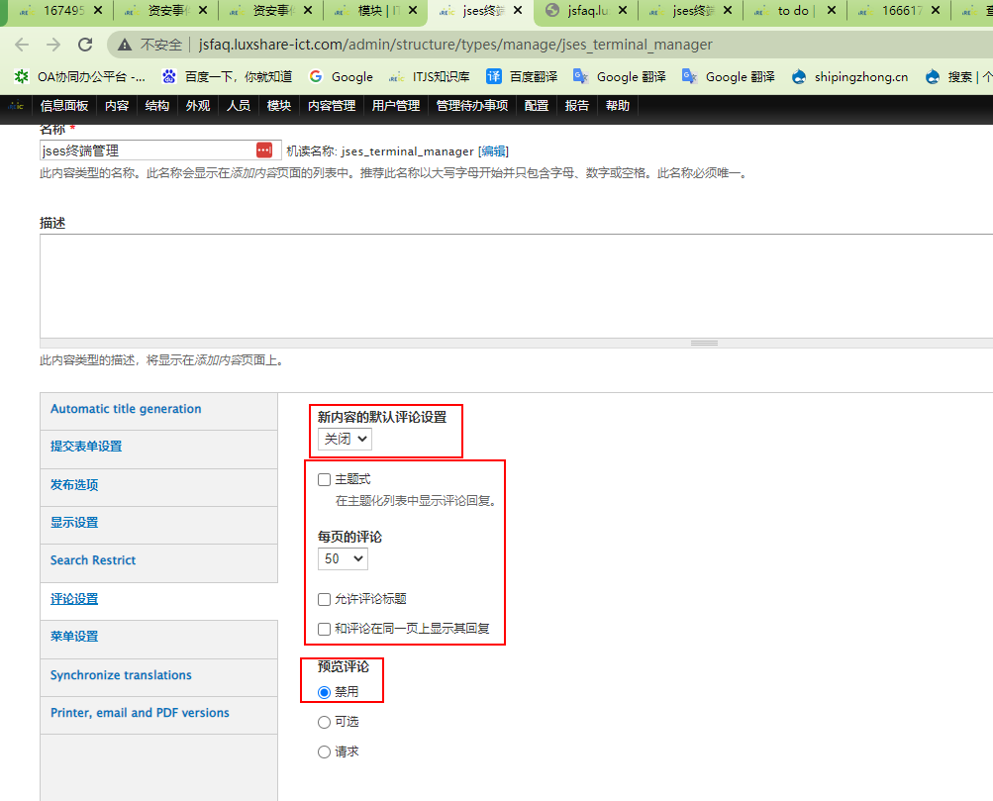Switch to 显示设置 vertical tab
Image resolution: width=993 pixels, height=801 pixels.
pos(159,525)
